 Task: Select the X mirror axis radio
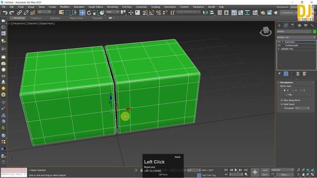pyautogui.click(x=285, y=90)
